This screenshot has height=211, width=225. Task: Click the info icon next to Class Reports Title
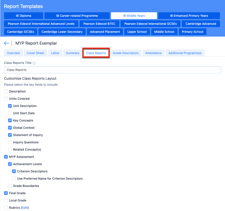point(34,63)
